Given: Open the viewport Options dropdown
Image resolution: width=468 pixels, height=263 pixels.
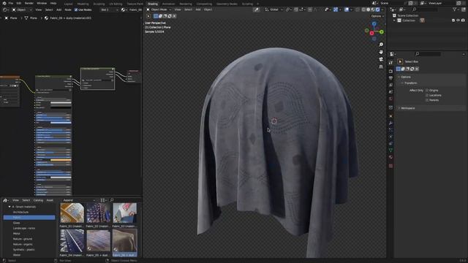Looking at the screenshot, I should [x=377, y=16].
